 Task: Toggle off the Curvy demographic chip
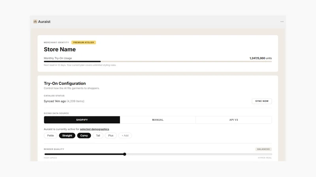[x=84, y=136]
